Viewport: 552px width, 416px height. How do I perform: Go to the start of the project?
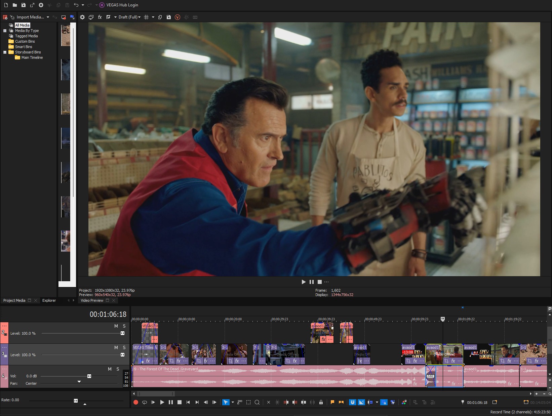[x=188, y=402]
